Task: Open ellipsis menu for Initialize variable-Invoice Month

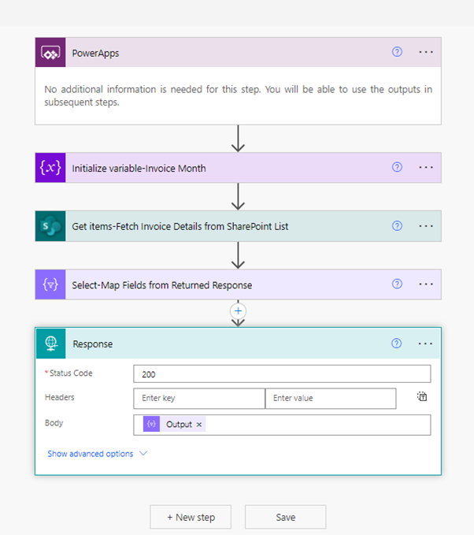Action: [426, 167]
